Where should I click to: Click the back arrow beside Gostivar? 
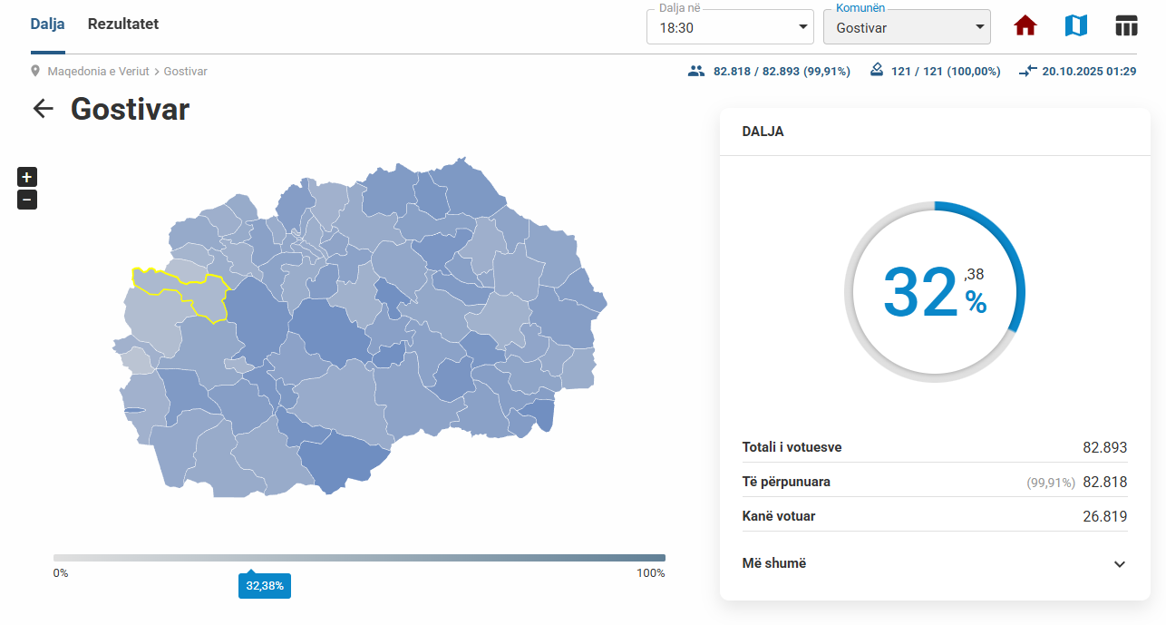[x=43, y=109]
